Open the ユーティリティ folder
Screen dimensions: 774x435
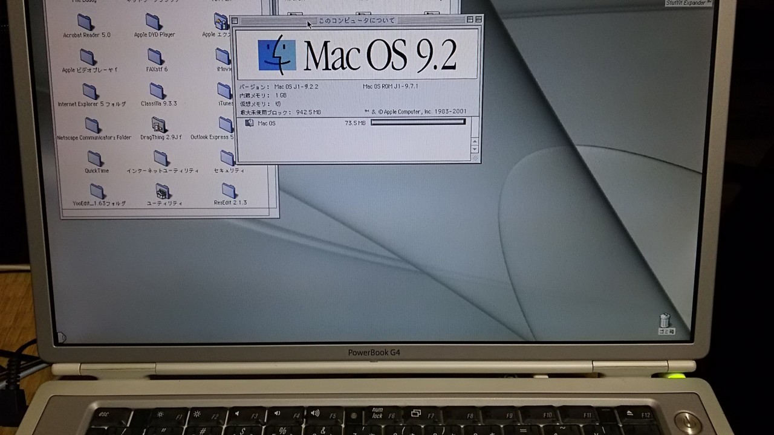pos(163,192)
